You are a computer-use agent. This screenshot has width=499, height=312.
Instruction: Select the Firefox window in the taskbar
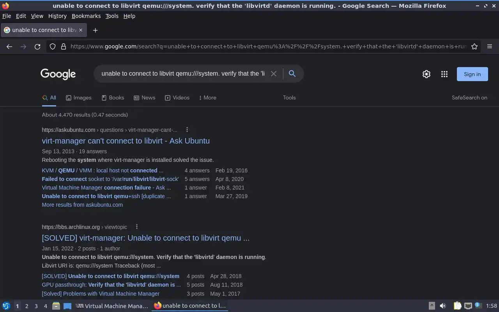pos(190,306)
